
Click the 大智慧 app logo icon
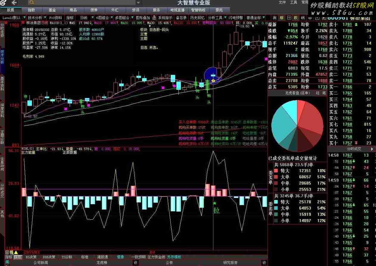(3, 3)
